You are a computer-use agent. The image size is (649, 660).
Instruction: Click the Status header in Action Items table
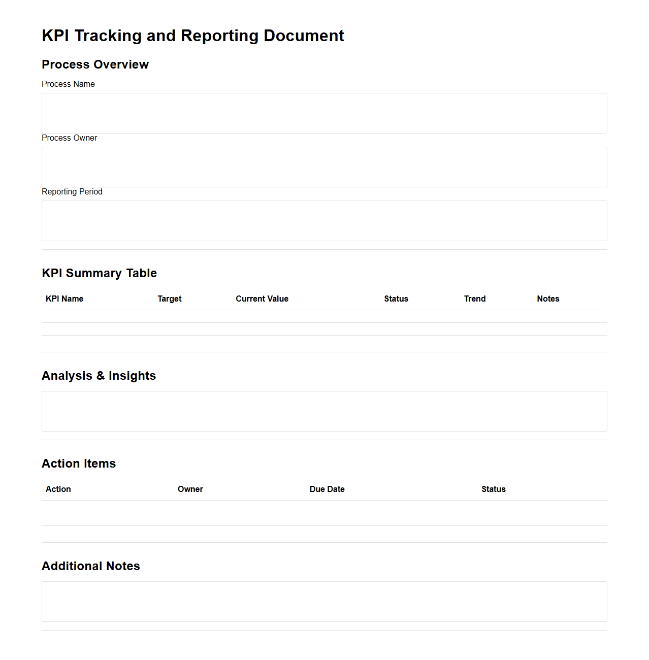click(493, 489)
